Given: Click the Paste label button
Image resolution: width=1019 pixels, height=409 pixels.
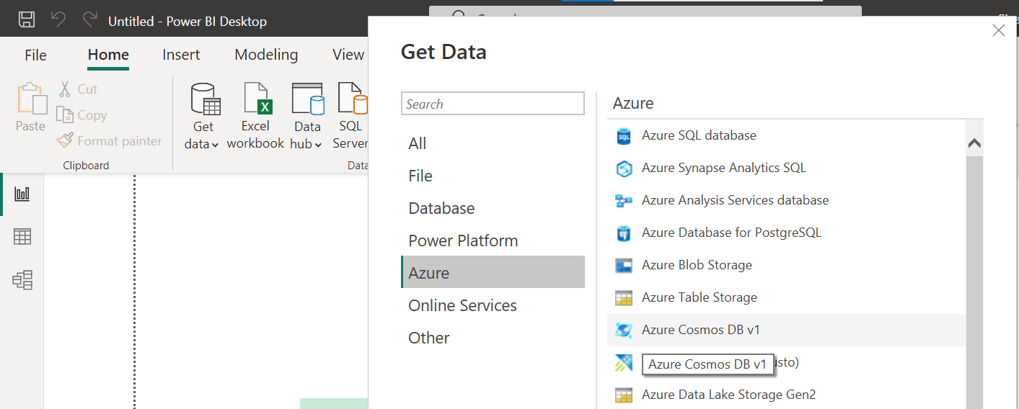Looking at the screenshot, I should (30, 126).
